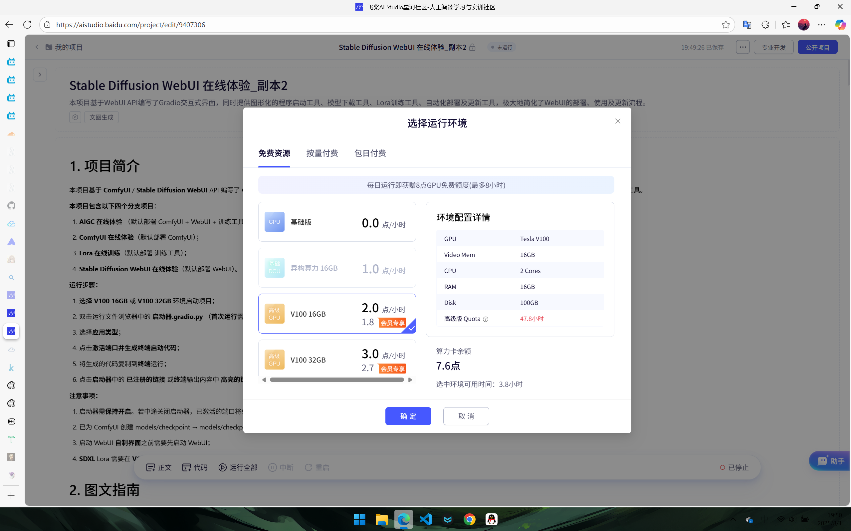This screenshot has height=531, width=851.
Task: Switch to the 按量付费 tab
Action: 321,153
